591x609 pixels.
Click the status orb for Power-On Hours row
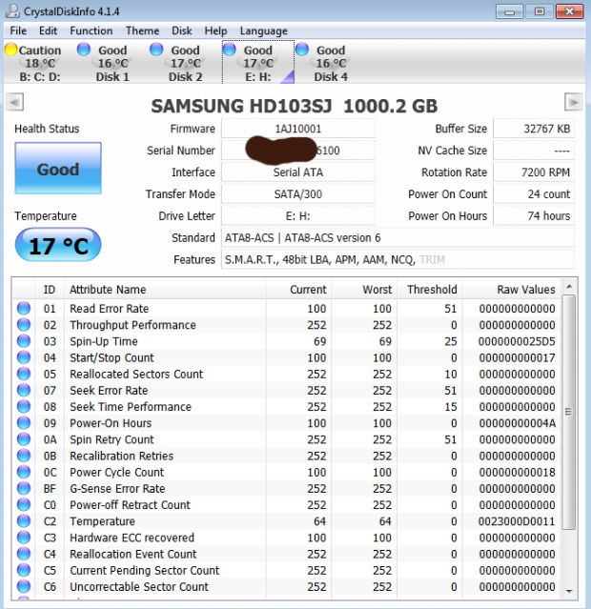[24, 422]
